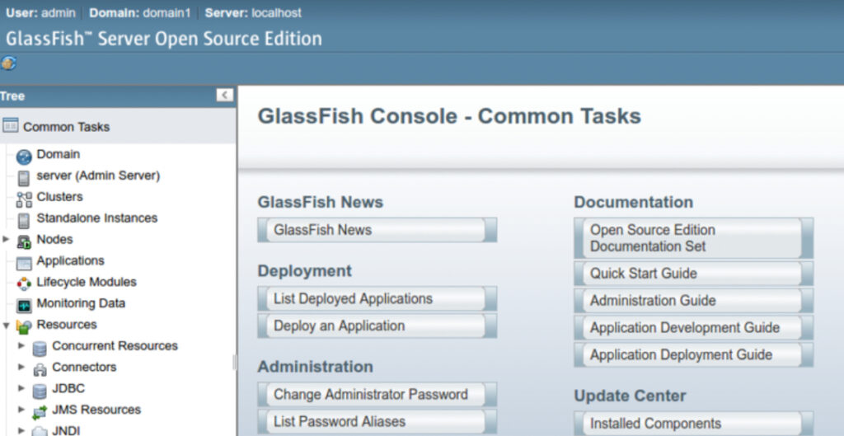Click the JNDI folder icon
This screenshot has width=844, height=436.
point(40,432)
